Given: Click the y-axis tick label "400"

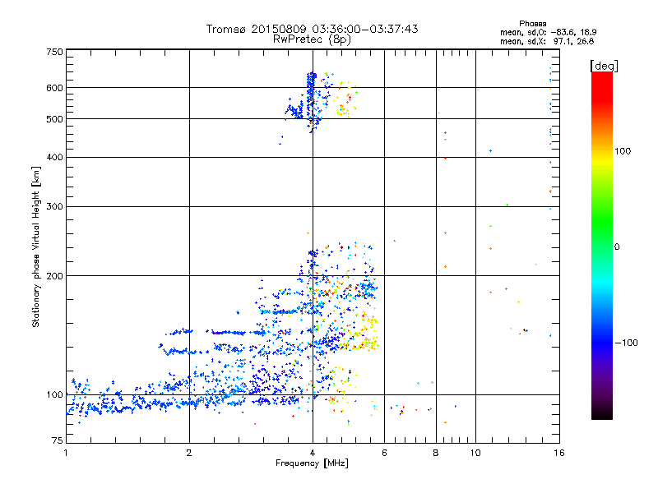Looking at the screenshot, I should click(x=55, y=157).
